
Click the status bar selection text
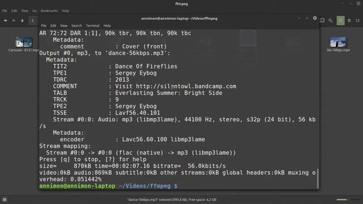pos(172,199)
